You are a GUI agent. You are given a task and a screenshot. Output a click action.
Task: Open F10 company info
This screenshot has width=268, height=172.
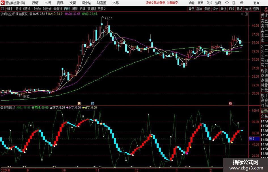[232, 9]
